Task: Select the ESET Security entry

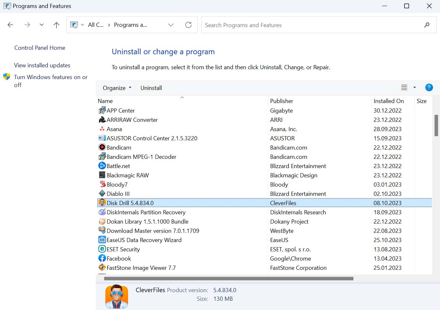Action: [x=123, y=249]
